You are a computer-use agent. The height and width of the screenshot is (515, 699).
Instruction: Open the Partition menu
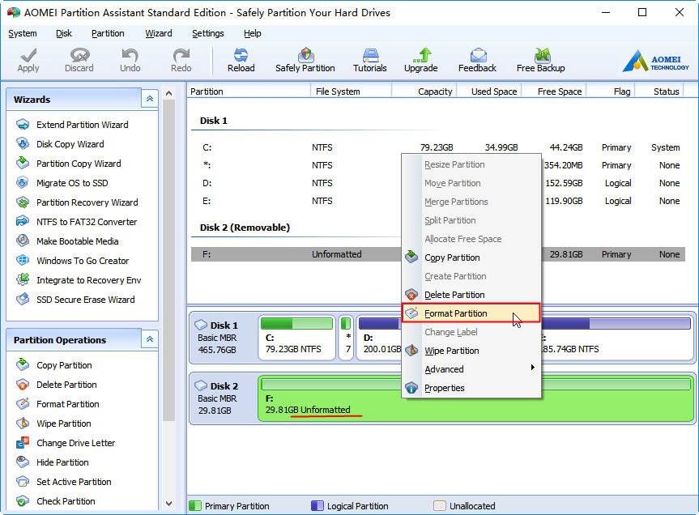point(108,33)
